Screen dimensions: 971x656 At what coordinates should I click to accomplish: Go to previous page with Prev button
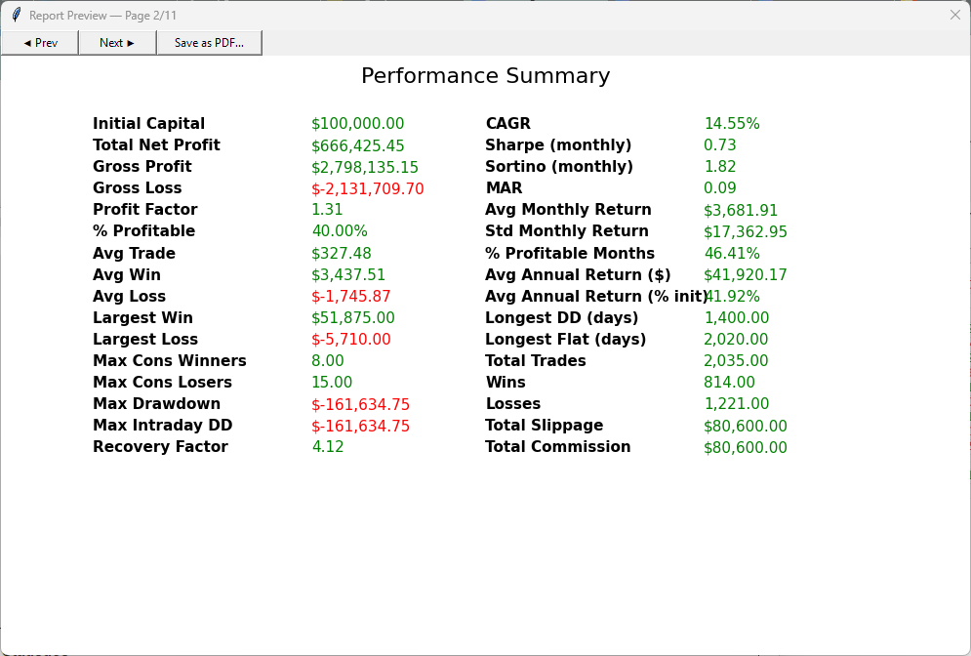pos(40,43)
